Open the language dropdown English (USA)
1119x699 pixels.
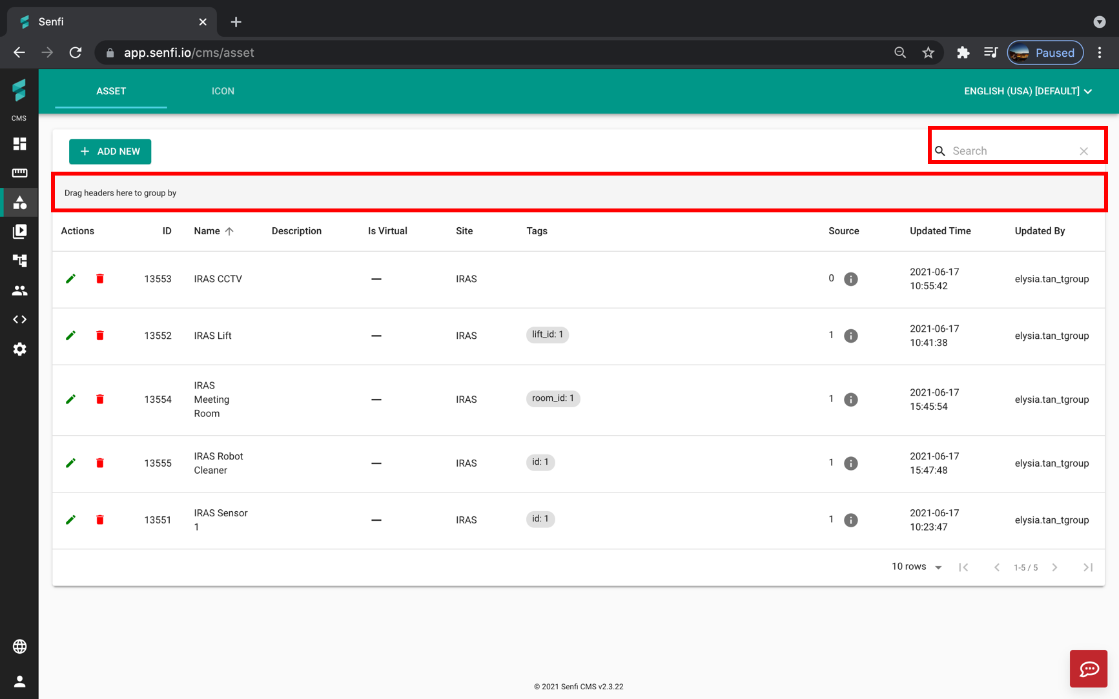pyautogui.click(x=1028, y=91)
